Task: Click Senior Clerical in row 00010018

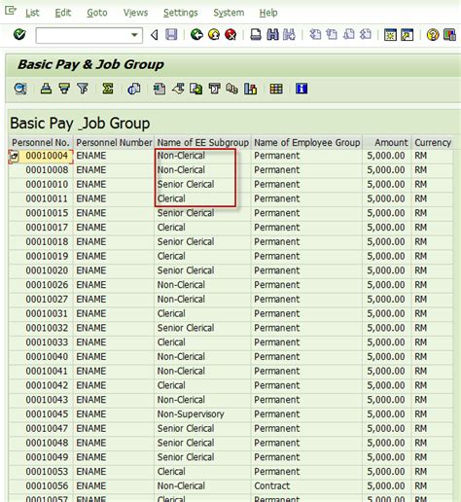Action: [x=186, y=241]
